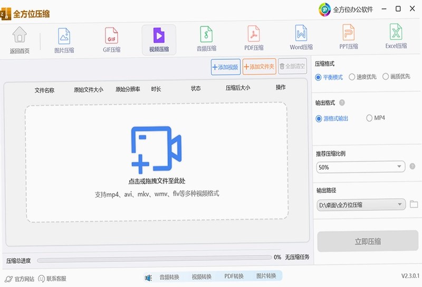
Task: Go to PDF转换 conversion
Action: [234, 276]
